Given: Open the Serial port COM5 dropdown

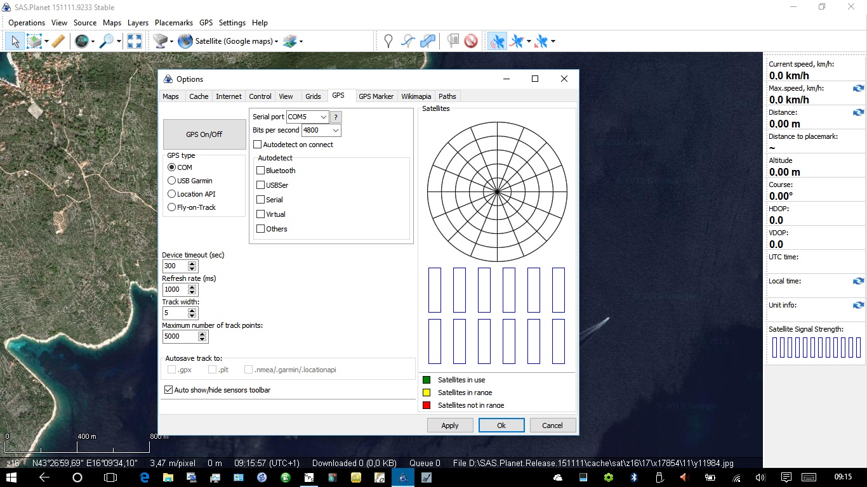Looking at the screenshot, I should pos(323,117).
